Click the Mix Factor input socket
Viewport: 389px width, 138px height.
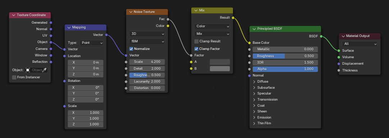191,55
